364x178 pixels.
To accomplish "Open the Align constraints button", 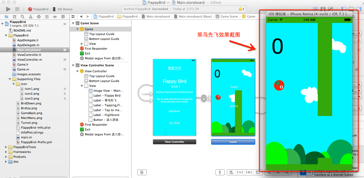I will 231,172.
